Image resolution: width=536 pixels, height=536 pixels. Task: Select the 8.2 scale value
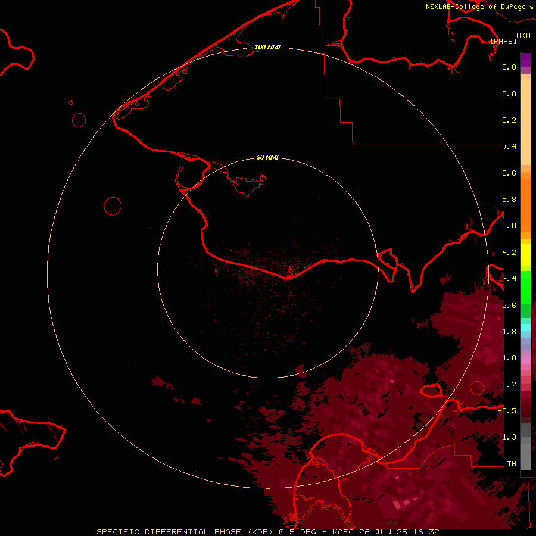pos(509,120)
